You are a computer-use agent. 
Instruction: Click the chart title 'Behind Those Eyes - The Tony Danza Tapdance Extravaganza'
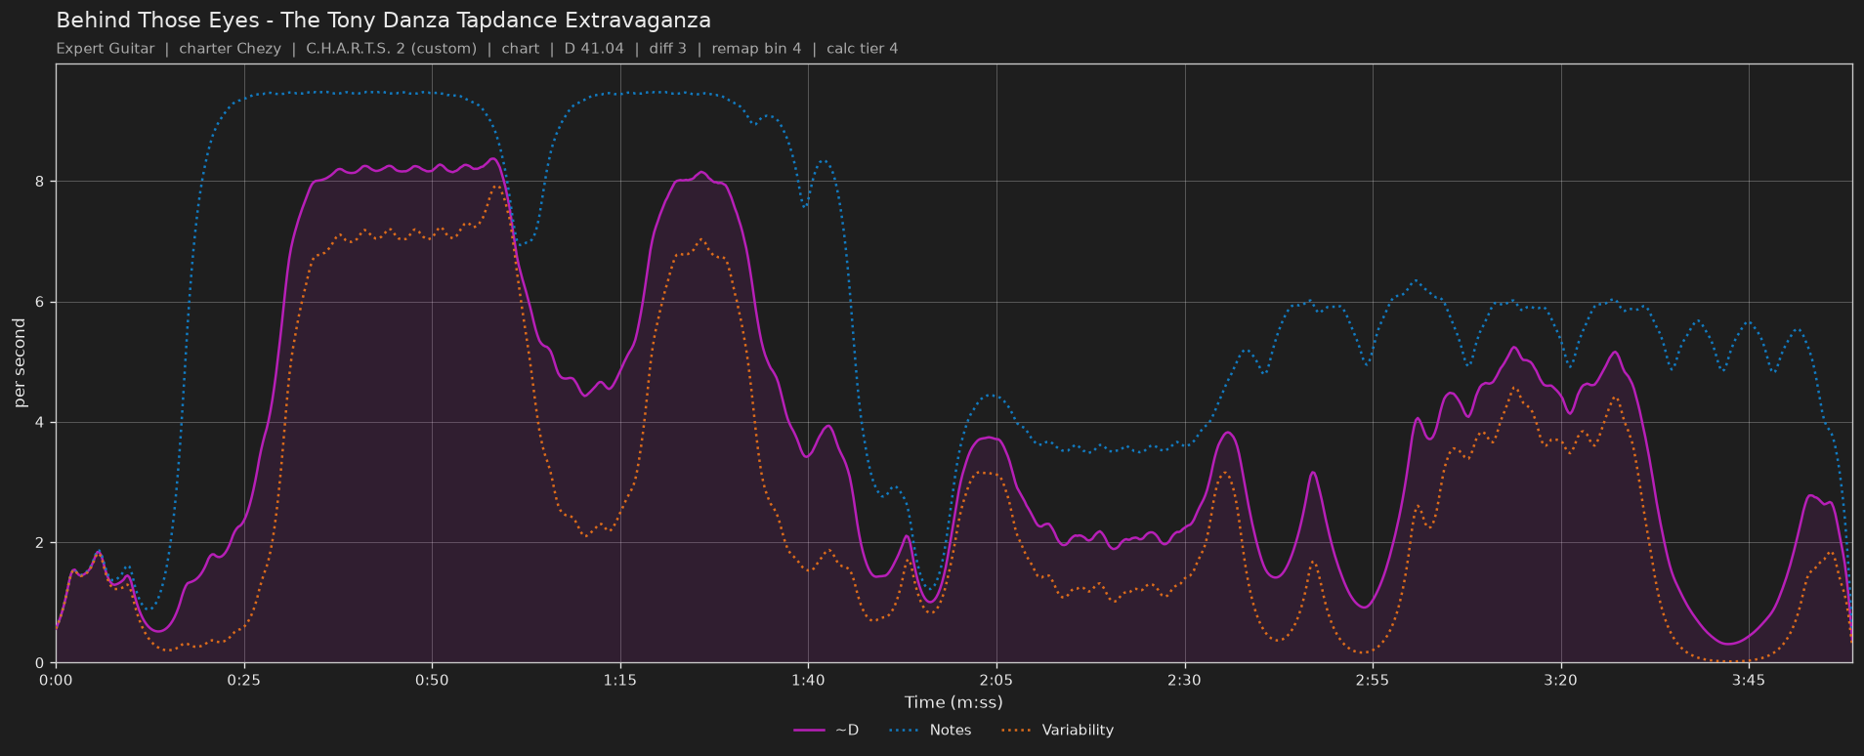click(x=383, y=21)
